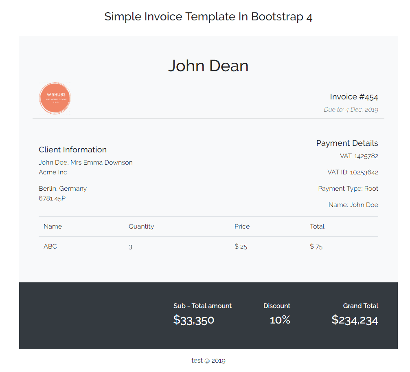Select item ABC in the table

pos(50,246)
